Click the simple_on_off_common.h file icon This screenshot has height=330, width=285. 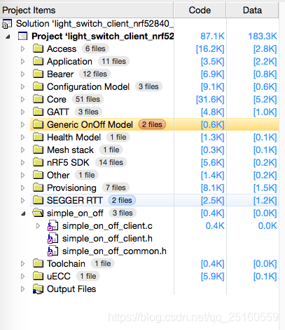(53, 251)
